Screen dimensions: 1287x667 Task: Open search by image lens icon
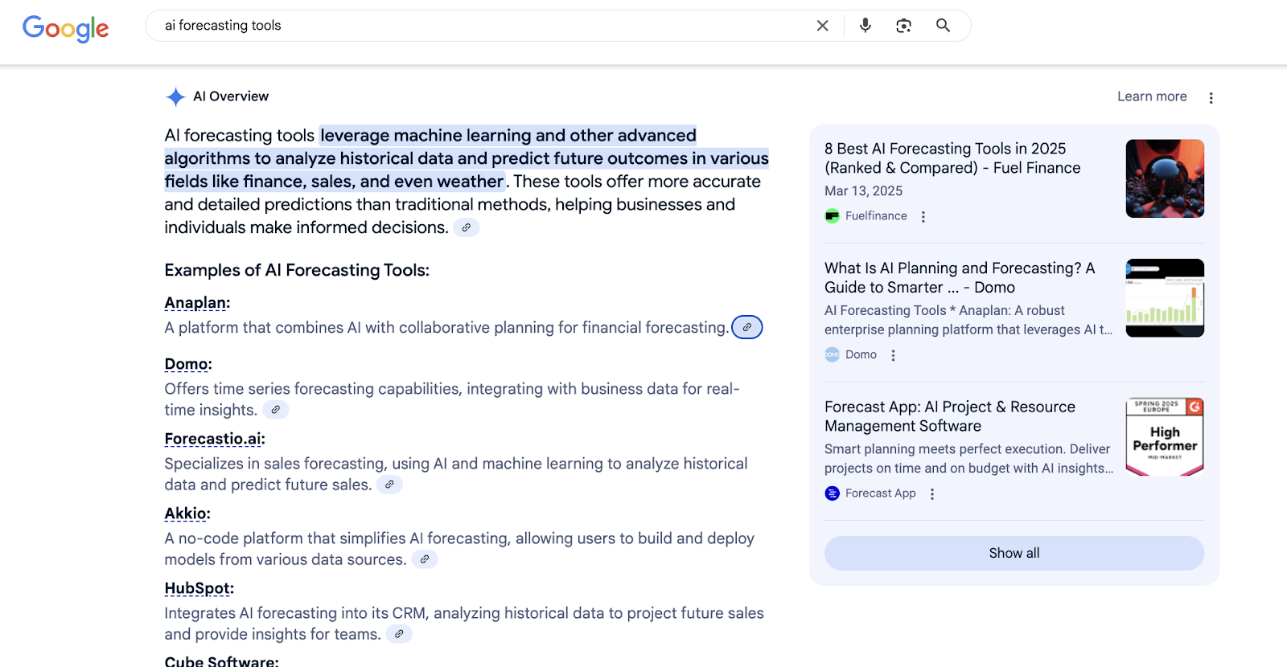904,26
